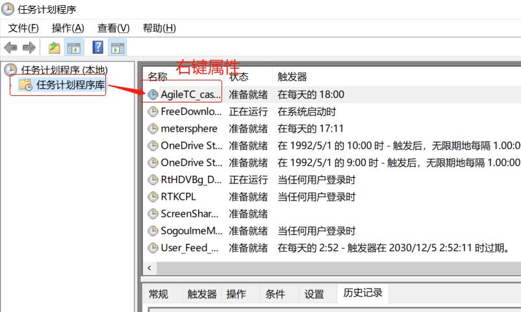This screenshot has width=521, height=312.
Task: Switch to the 常规 tab
Action: tap(159, 294)
